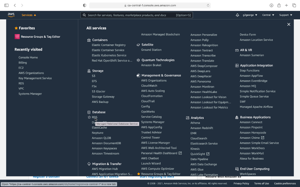Click Safari share icon
This screenshot has height=187, width=300.
tap(279, 5)
